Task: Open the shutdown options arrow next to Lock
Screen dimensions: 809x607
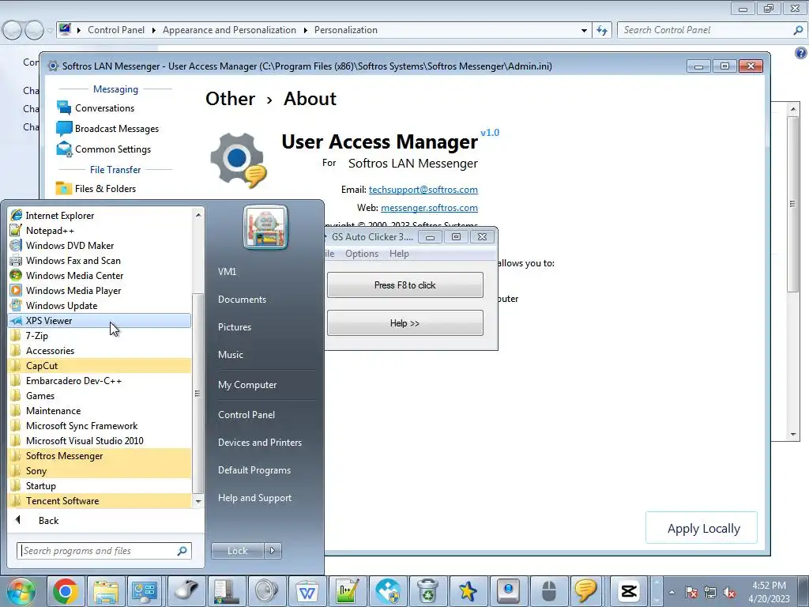Action: (x=273, y=551)
